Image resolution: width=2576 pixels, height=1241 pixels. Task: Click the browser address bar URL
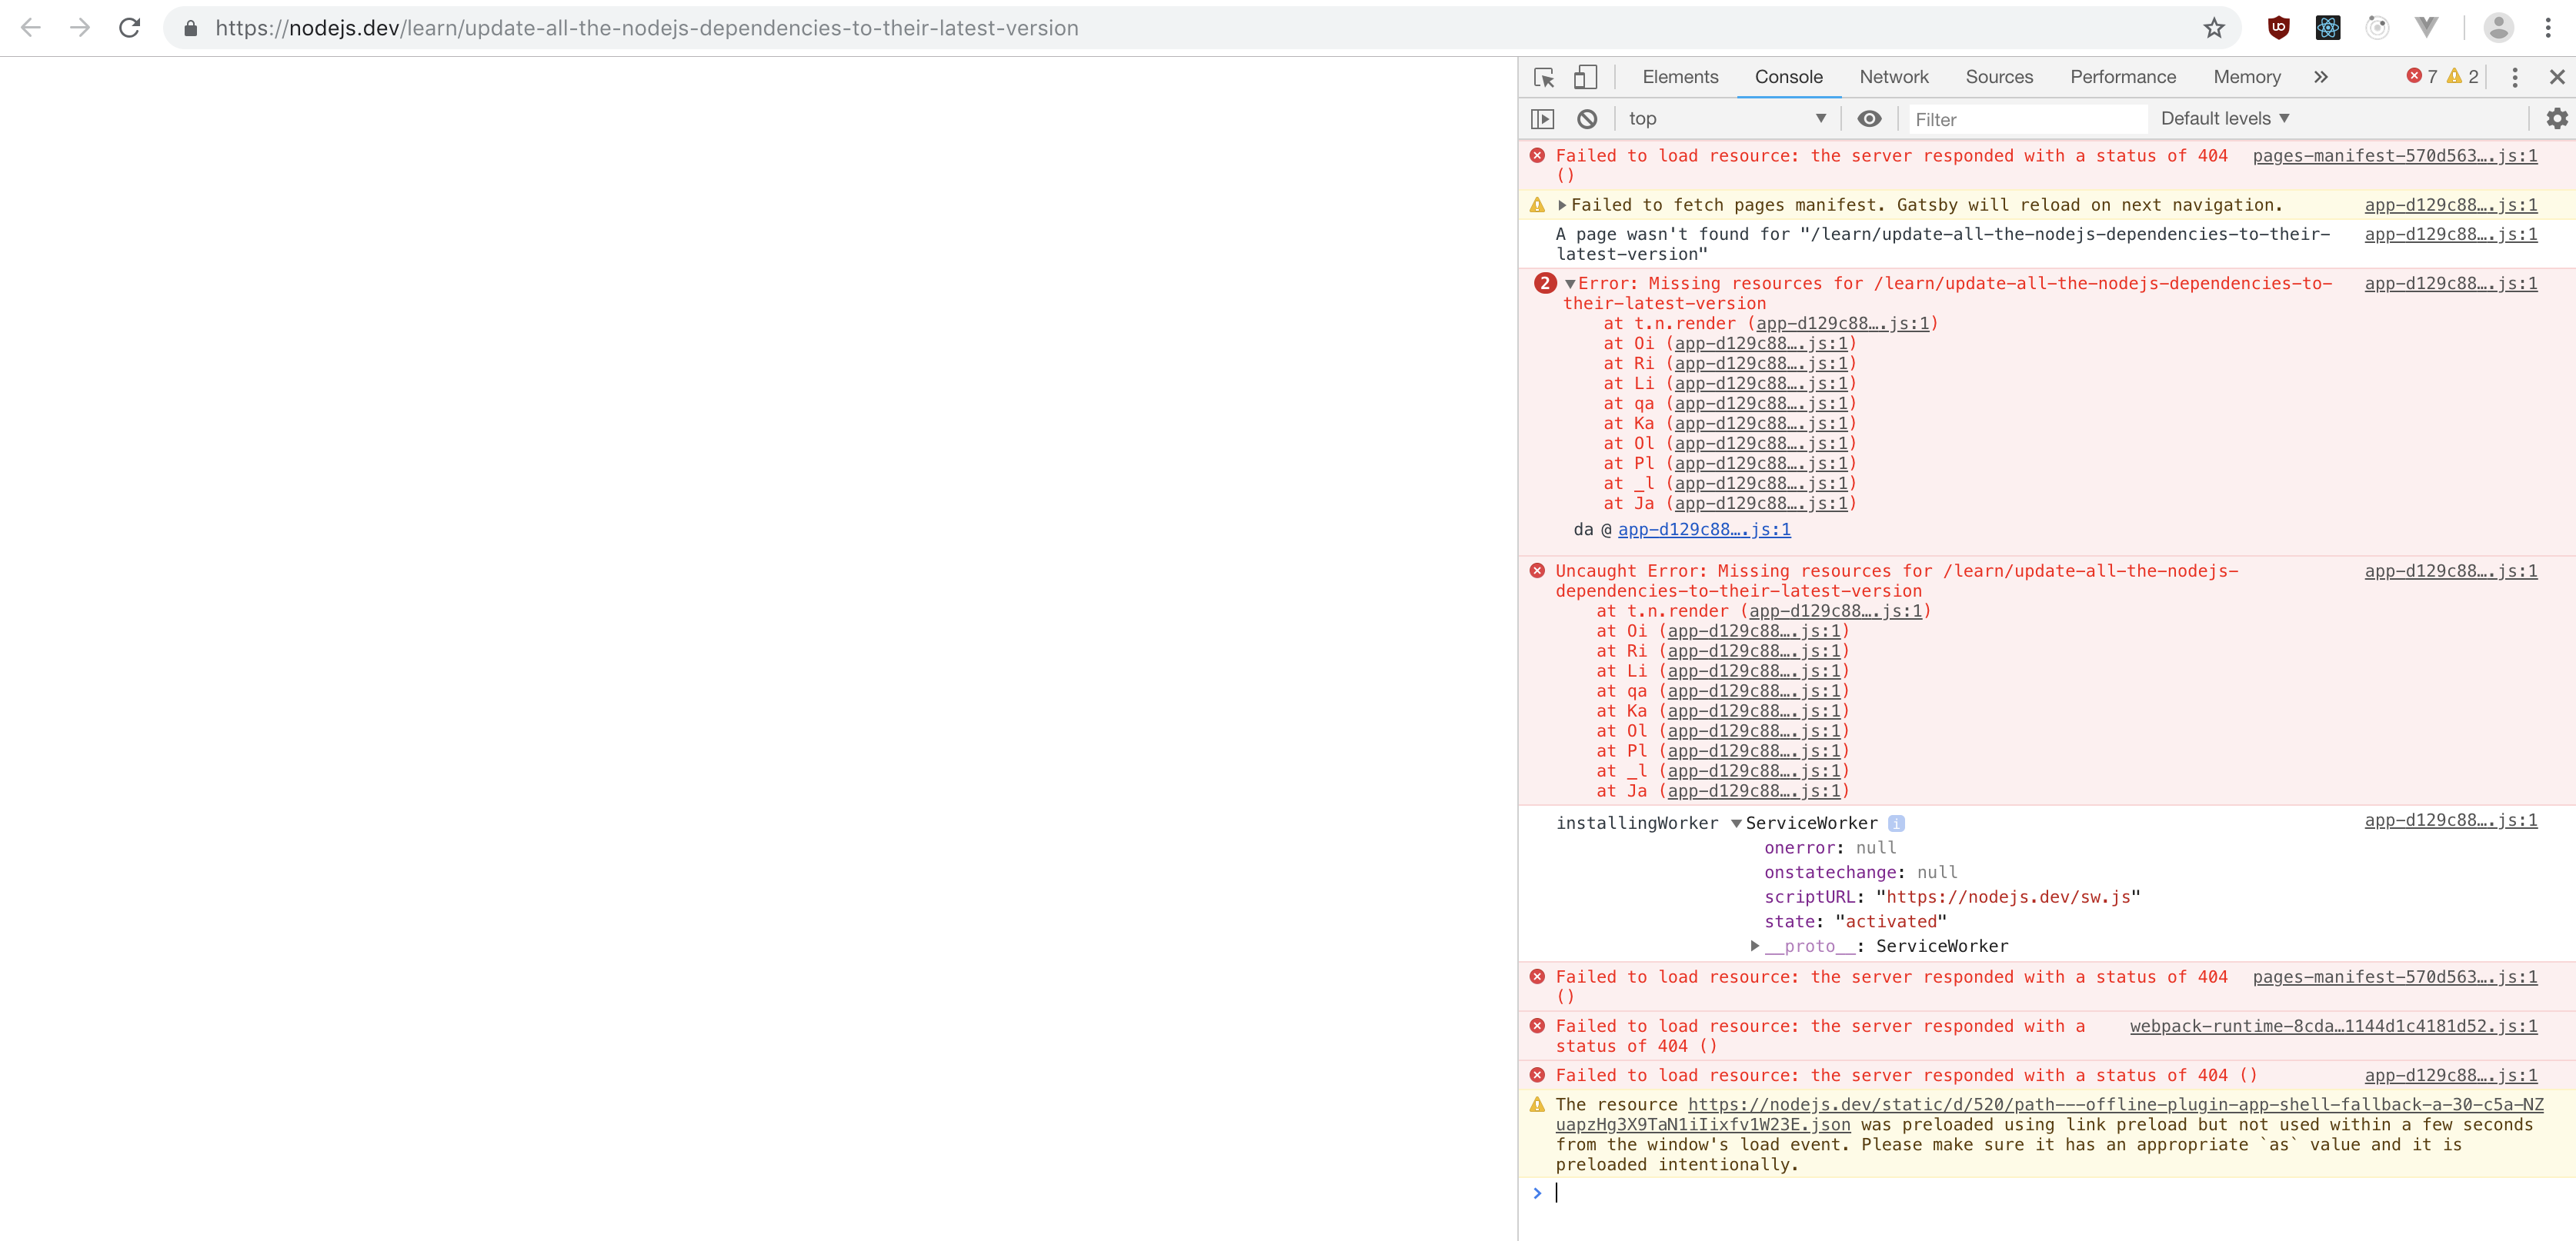(647, 28)
